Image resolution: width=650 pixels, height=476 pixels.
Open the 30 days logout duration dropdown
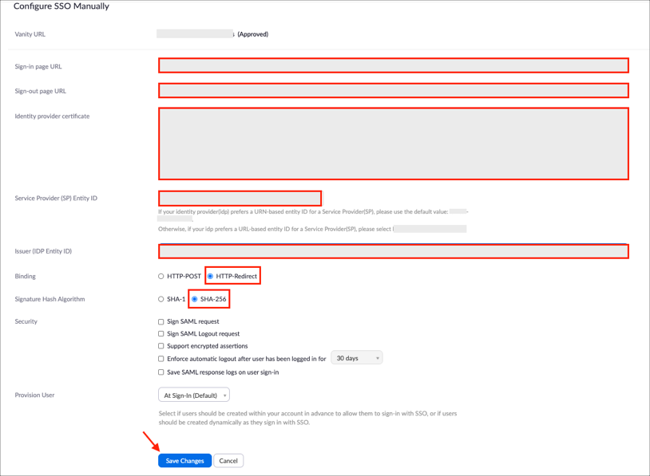(356, 359)
